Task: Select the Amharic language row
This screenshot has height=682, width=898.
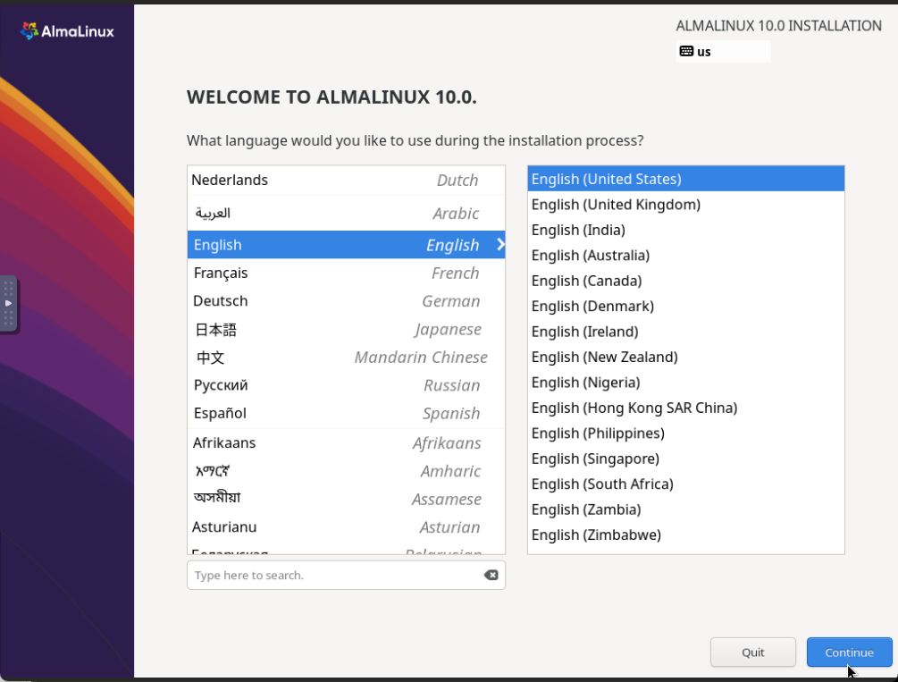Action: pos(346,471)
